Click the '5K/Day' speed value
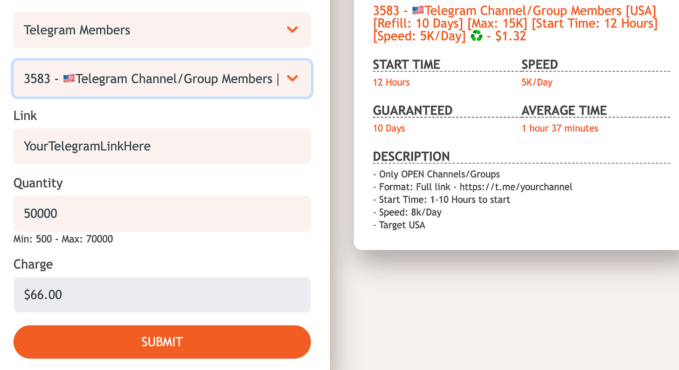This screenshot has height=370, width=679. (537, 82)
